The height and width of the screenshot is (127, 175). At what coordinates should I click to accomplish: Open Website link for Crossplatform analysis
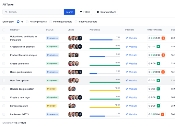[131, 47]
